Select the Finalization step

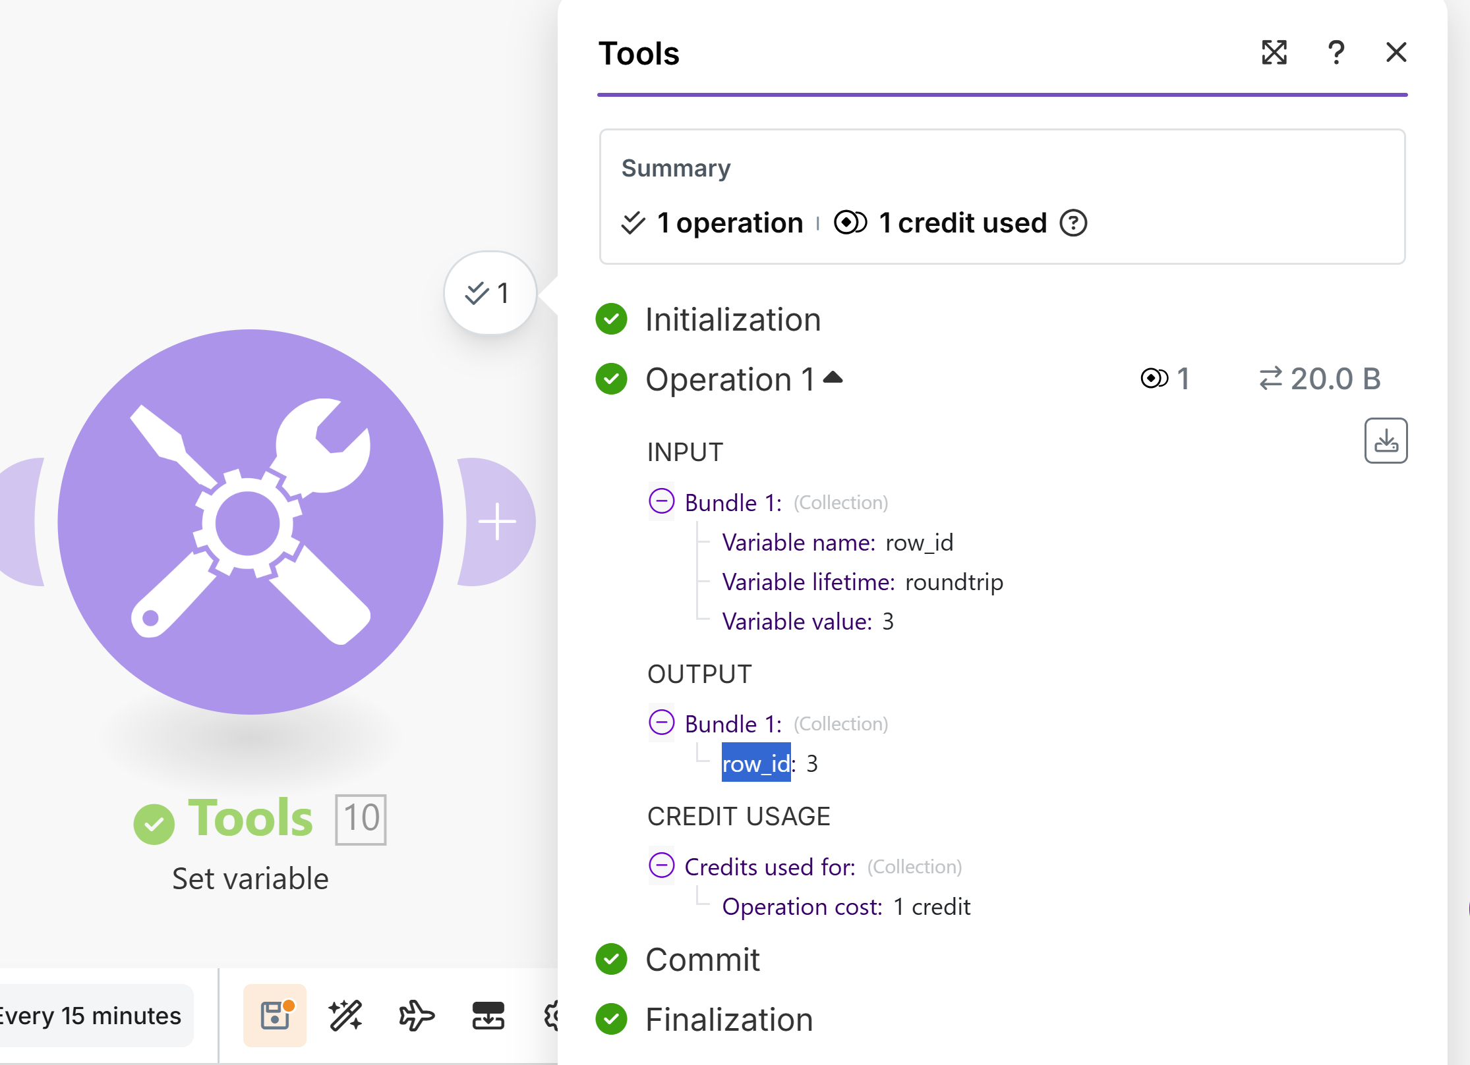728,1020
